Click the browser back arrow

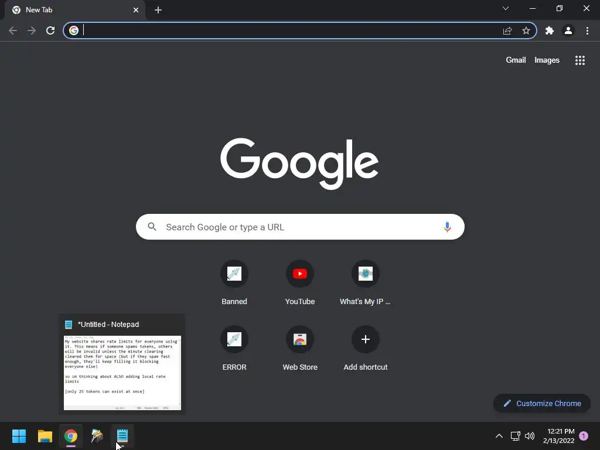coord(13,30)
